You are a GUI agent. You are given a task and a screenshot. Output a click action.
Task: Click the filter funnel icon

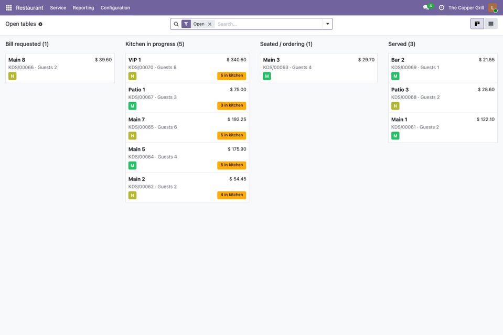[x=186, y=24]
